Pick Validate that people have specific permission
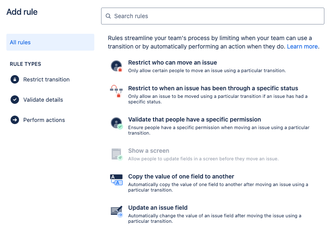Image resolution: width=332 pixels, height=246 pixels. 195,119
